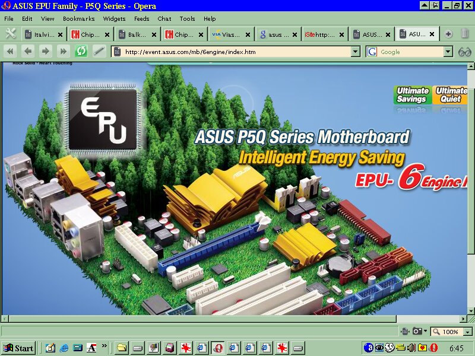Open the File menu
475x356 pixels.
point(9,19)
